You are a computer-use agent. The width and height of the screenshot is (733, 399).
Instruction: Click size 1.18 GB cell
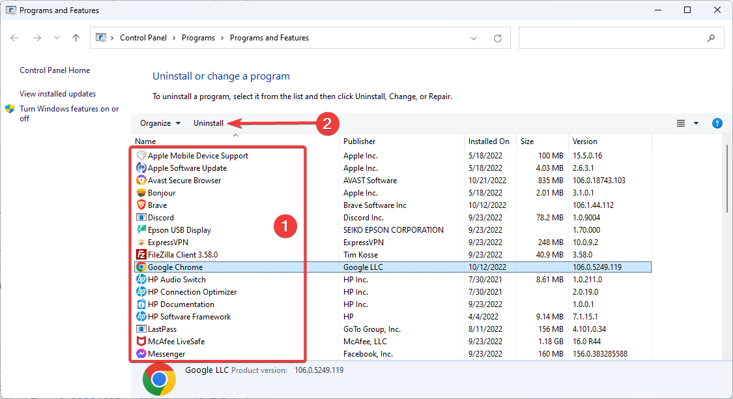pyautogui.click(x=550, y=342)
